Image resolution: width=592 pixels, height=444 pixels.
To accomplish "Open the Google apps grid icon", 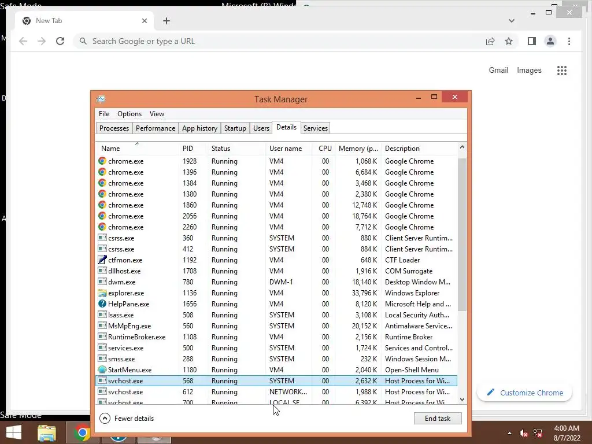I will (562, 70).
